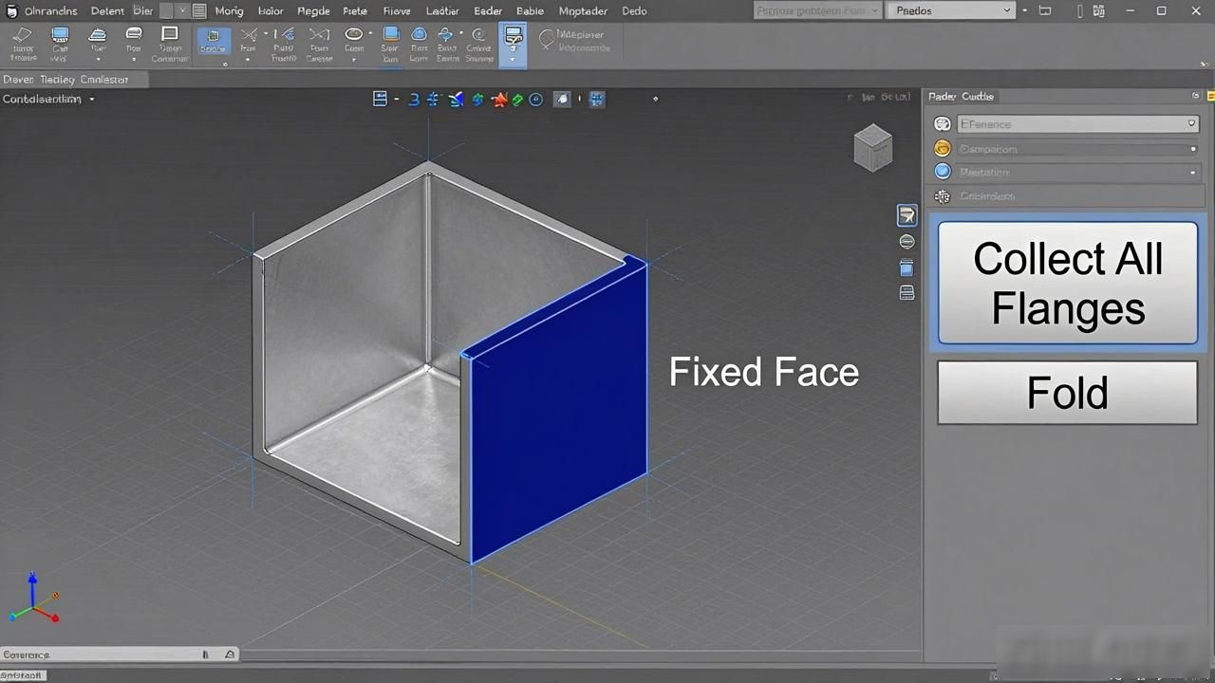
Task: Click the Collect All Flanges button
Action: pyautogui.click(x=1068, y=283)
